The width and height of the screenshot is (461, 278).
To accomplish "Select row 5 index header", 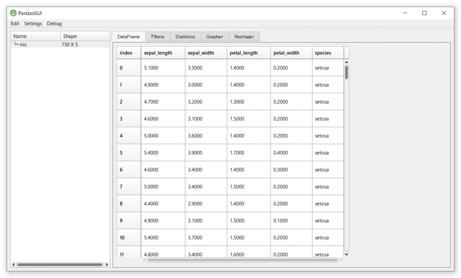I will point(128,152).
